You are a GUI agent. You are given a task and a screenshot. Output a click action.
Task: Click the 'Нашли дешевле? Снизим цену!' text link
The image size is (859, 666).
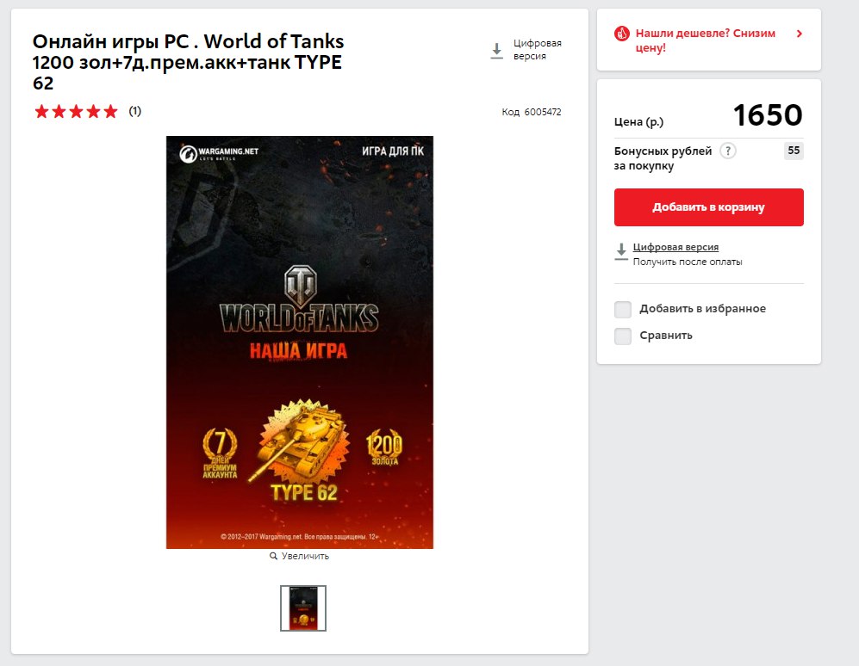pyautogui.click(x=706, y=40)
